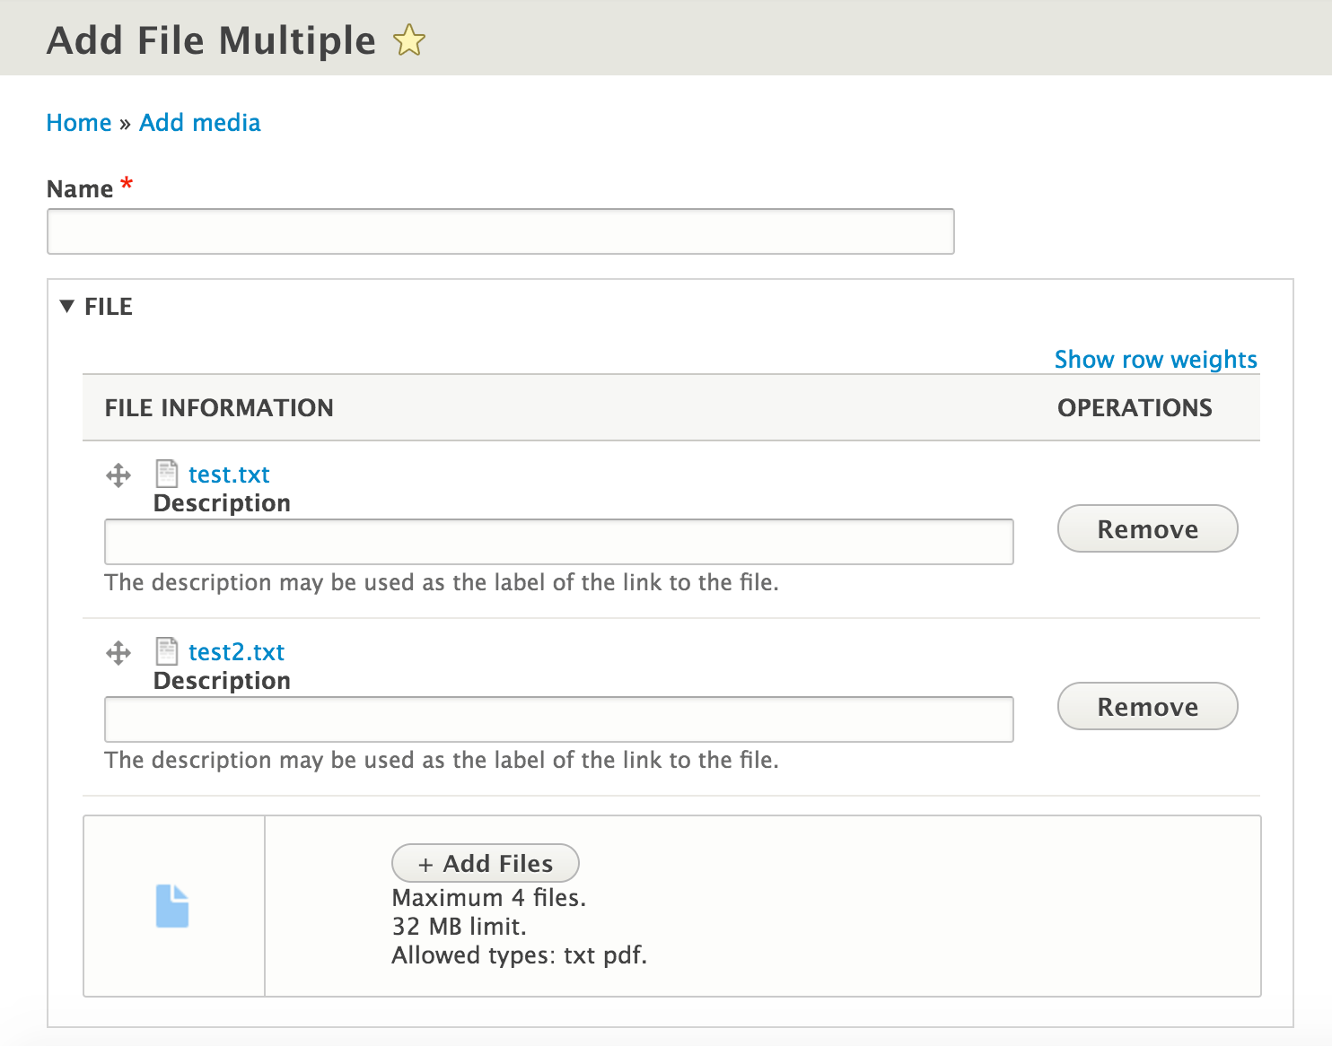Click the blue file icon in upload area
The height and width of the screenshot is (1046, 1332).
pyautogui.click(x=172, y=906)
